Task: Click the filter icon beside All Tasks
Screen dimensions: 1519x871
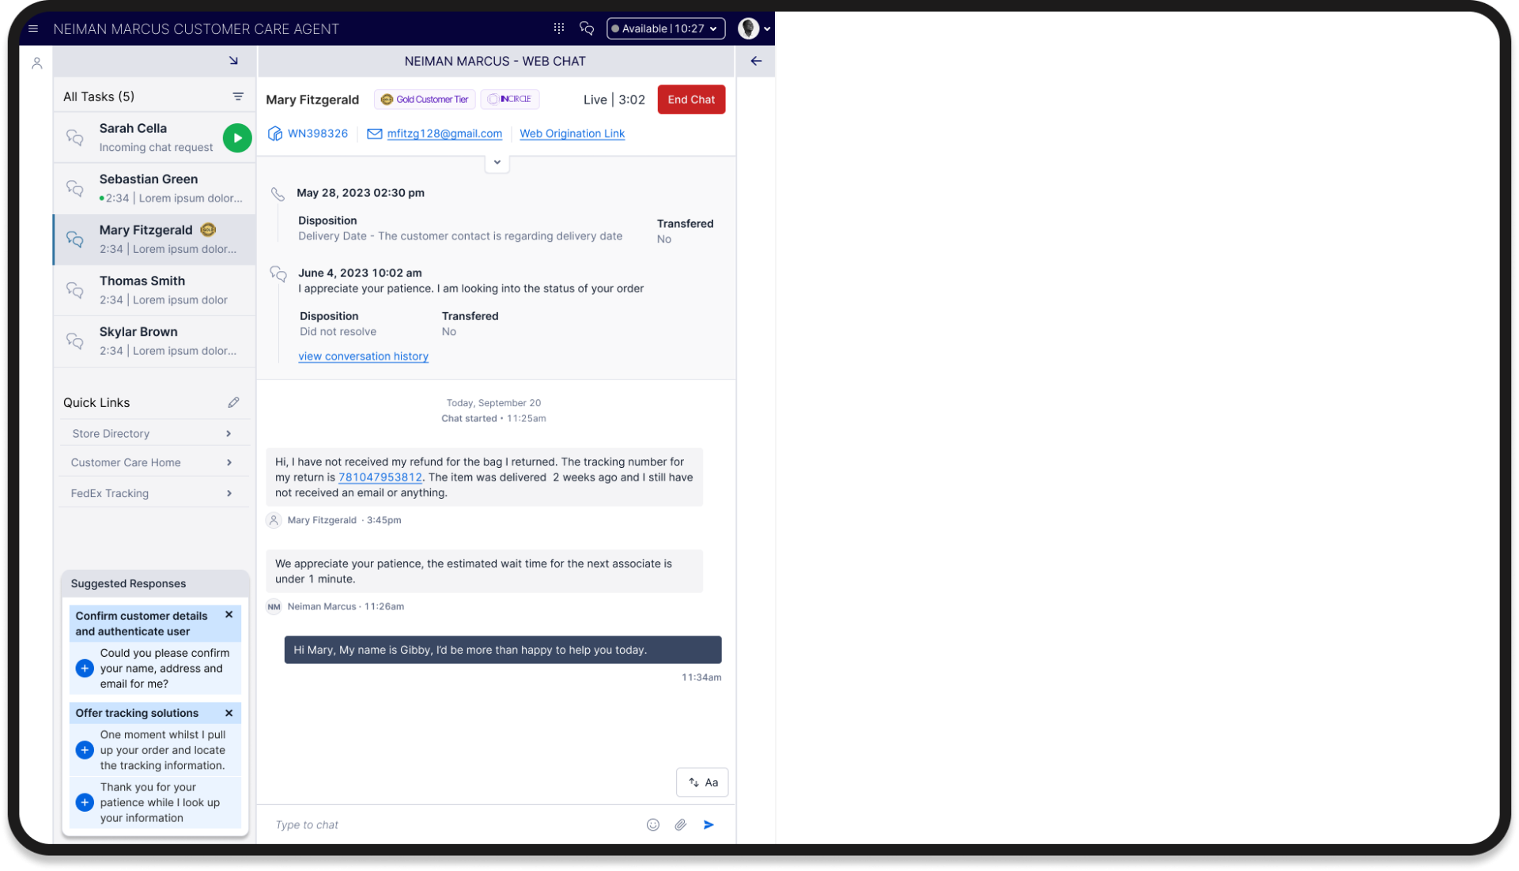Action: 238,96
